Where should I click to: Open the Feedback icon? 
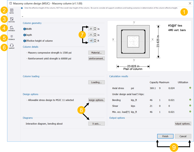[12, 36]
